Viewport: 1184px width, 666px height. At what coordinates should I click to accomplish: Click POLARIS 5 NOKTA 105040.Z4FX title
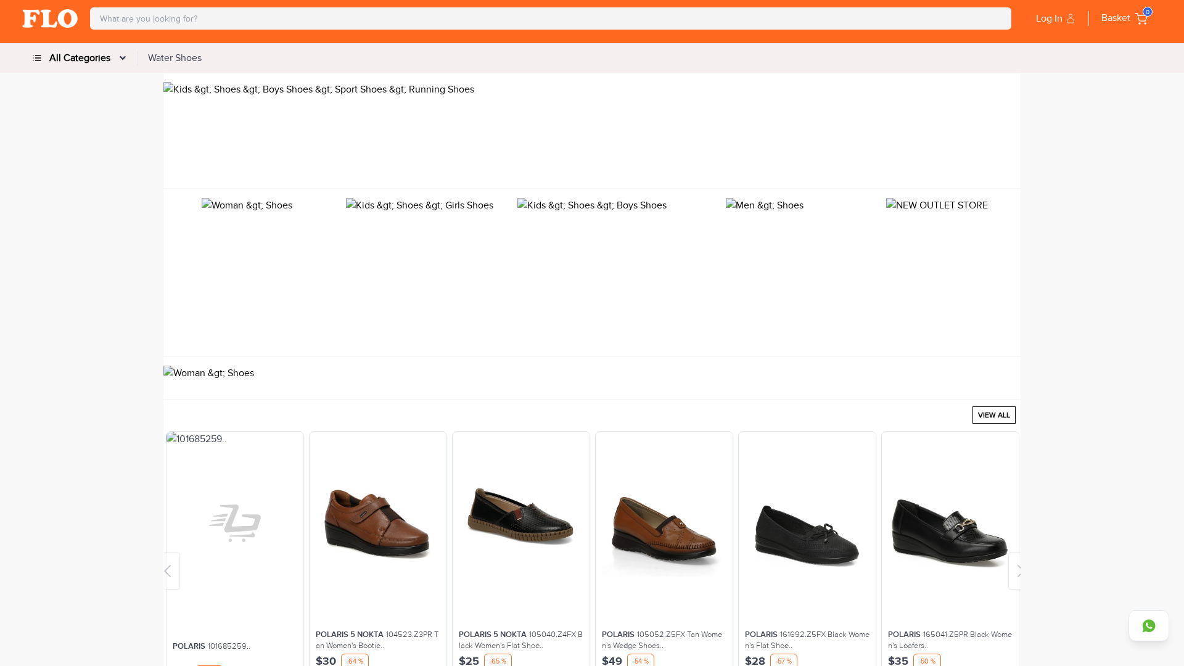pyautogui.click(x=520, y=640)
